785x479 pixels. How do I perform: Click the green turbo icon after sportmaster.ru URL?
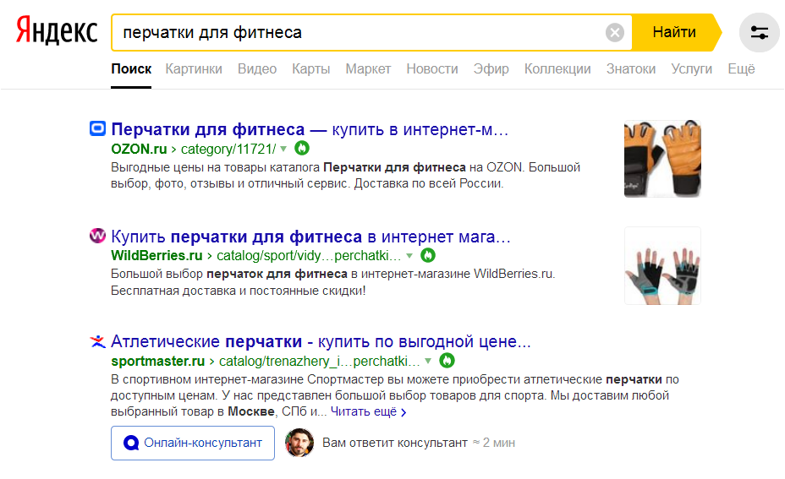coord(447,360)
